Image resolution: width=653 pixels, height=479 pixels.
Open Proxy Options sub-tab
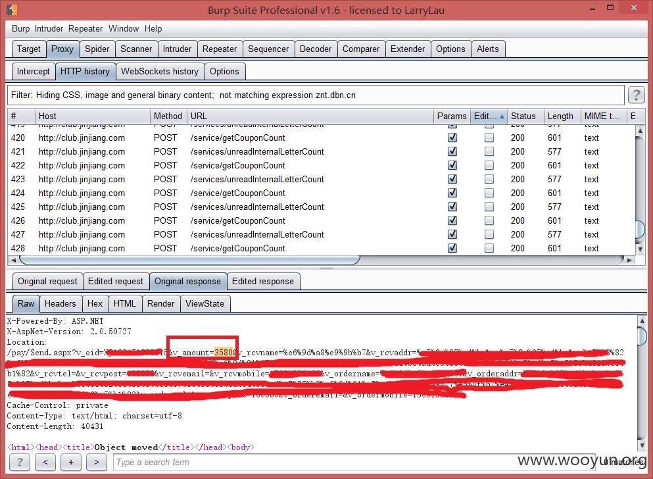pos(224,72)
